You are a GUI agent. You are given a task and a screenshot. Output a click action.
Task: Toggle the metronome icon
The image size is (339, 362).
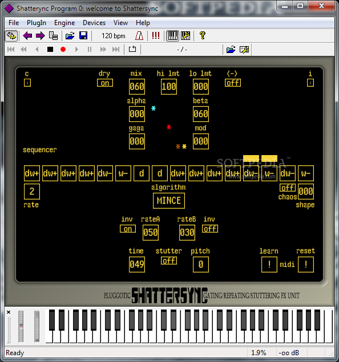139,36
